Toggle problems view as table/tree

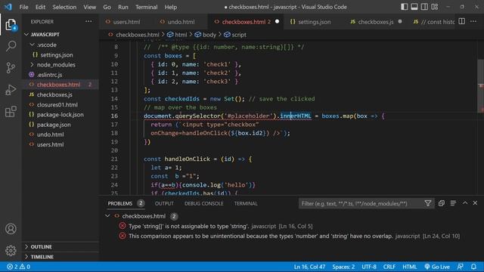[453, 203]
